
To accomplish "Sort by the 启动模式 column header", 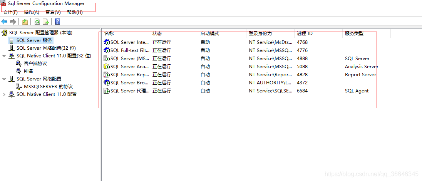I will click(210, 34).
